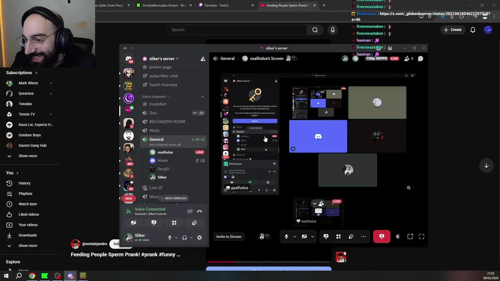Collapse the Voice channels category

155,96
